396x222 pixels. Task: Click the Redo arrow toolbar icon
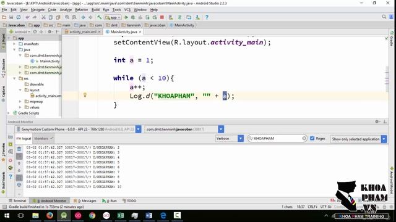coord(35,17)
